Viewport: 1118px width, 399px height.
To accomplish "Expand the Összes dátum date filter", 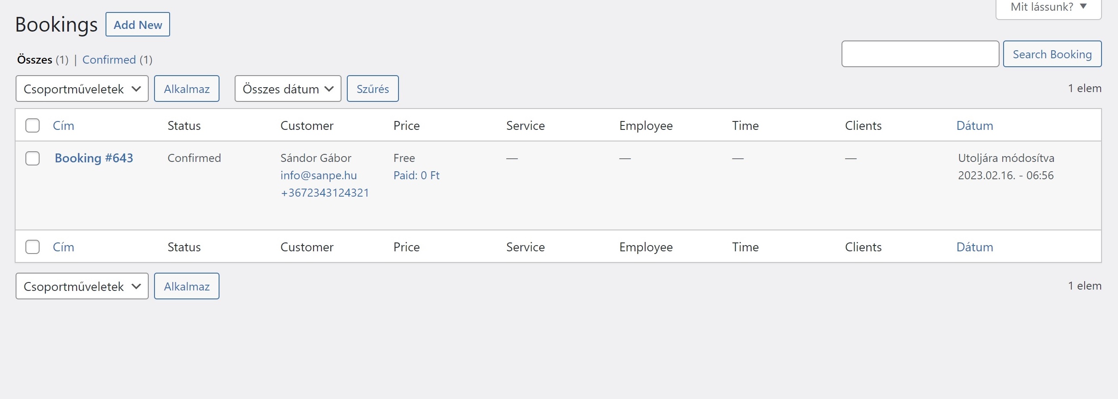I will pos(288,89).
